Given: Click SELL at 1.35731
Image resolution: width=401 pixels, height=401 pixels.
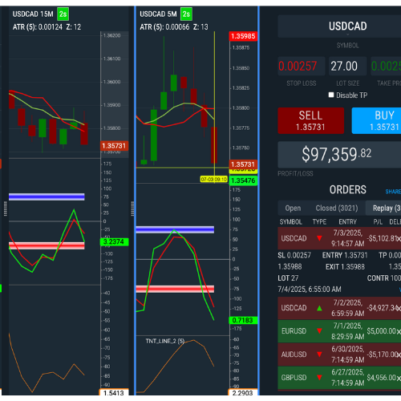Looking at the screenshot, I should click(x=310, y=120).
